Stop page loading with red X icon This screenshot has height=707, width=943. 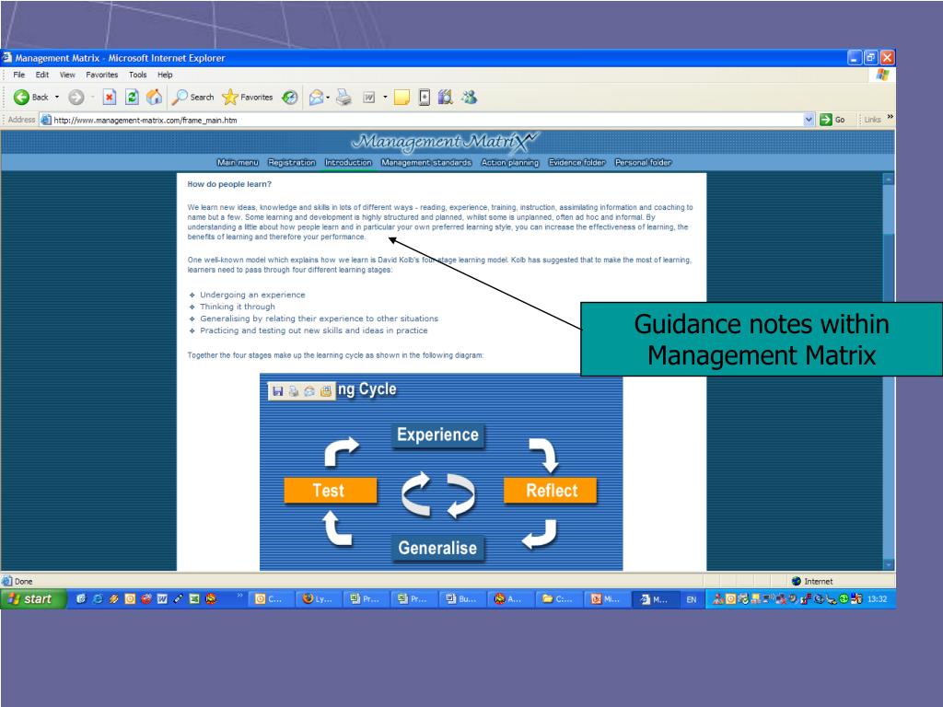109,97
